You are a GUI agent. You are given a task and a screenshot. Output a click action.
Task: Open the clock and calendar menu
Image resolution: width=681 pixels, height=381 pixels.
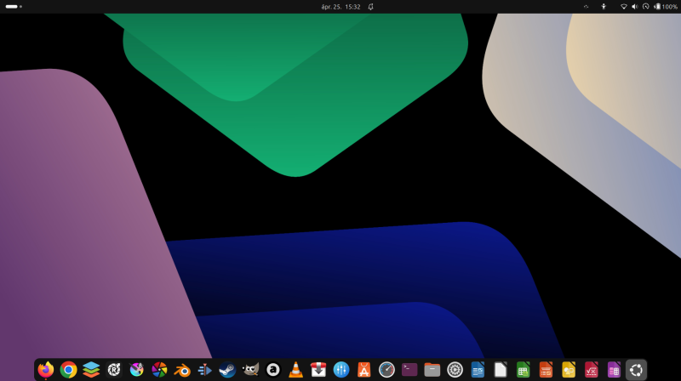(x=340, y=6)
